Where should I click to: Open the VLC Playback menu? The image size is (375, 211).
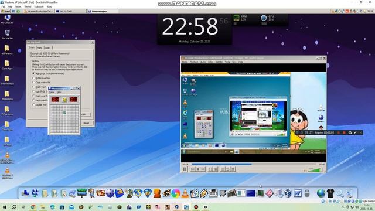coord(194,62)
